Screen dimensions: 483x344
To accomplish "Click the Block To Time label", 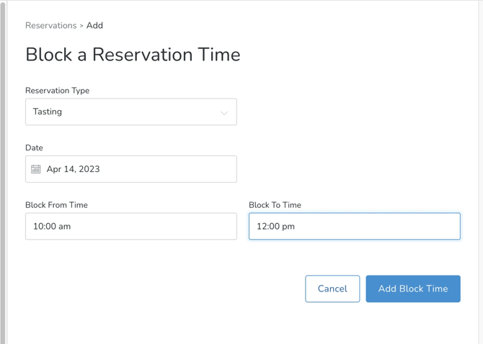I will tap(275, 205).
